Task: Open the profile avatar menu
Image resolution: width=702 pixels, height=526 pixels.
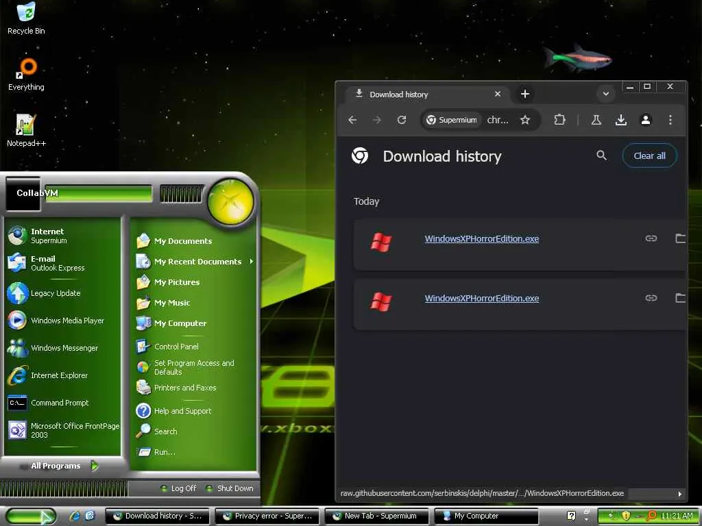Action: (646, 120)
